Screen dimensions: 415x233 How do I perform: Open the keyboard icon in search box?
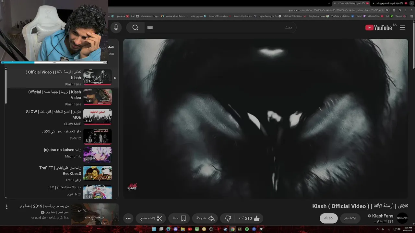[150, 28]
